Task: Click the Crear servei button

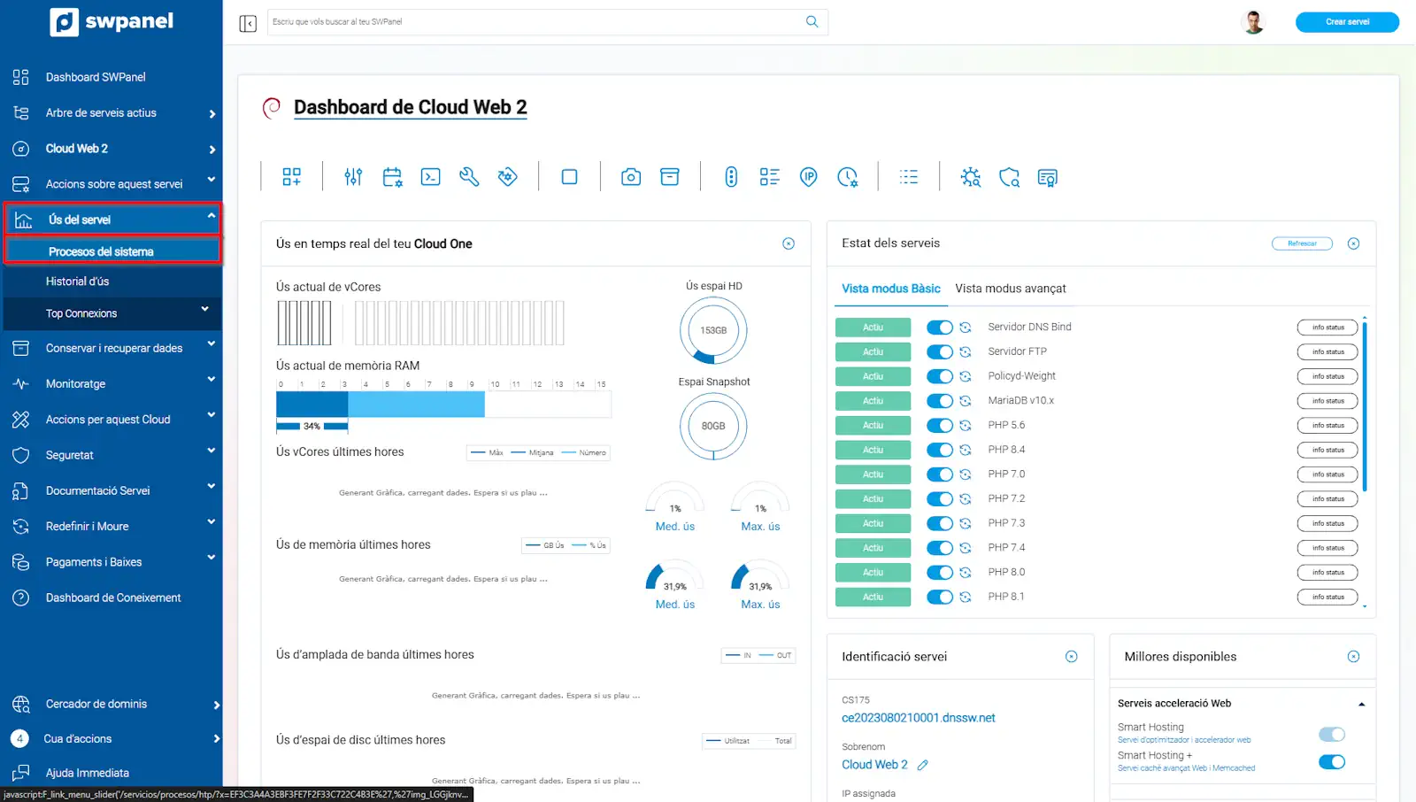Action: pyautogui.click(x=1347, y=22)
